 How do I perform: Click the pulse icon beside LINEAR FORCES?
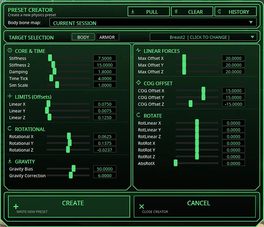138,50
